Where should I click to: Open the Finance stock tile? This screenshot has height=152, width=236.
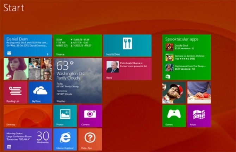(x=77, y=46)
